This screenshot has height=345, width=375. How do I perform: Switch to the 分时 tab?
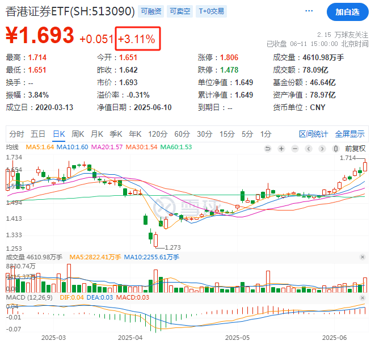(16, 134)
